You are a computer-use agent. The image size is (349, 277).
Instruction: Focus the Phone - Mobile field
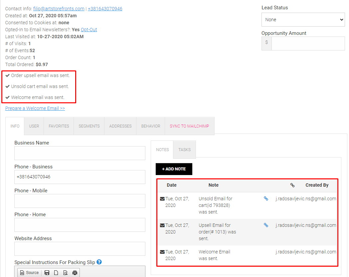[x=80, y=201]
